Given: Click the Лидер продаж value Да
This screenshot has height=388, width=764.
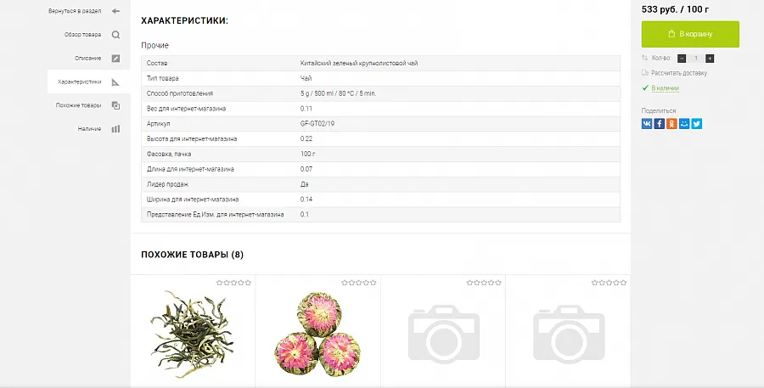Looking at the screenshot, I should (x=304, y=184).
